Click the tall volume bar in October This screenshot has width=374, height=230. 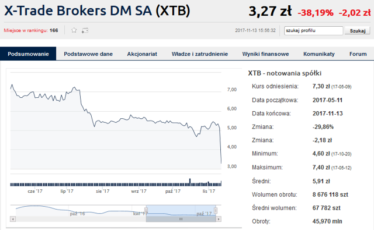coord(190,182)
